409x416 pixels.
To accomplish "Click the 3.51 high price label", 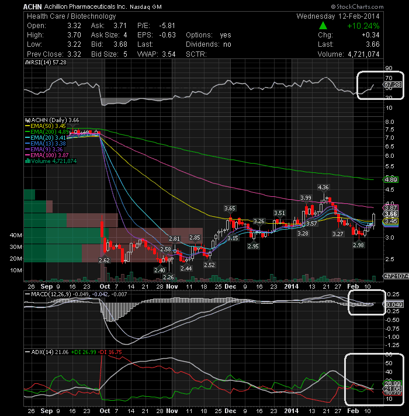I will click(x=279, y=213).
